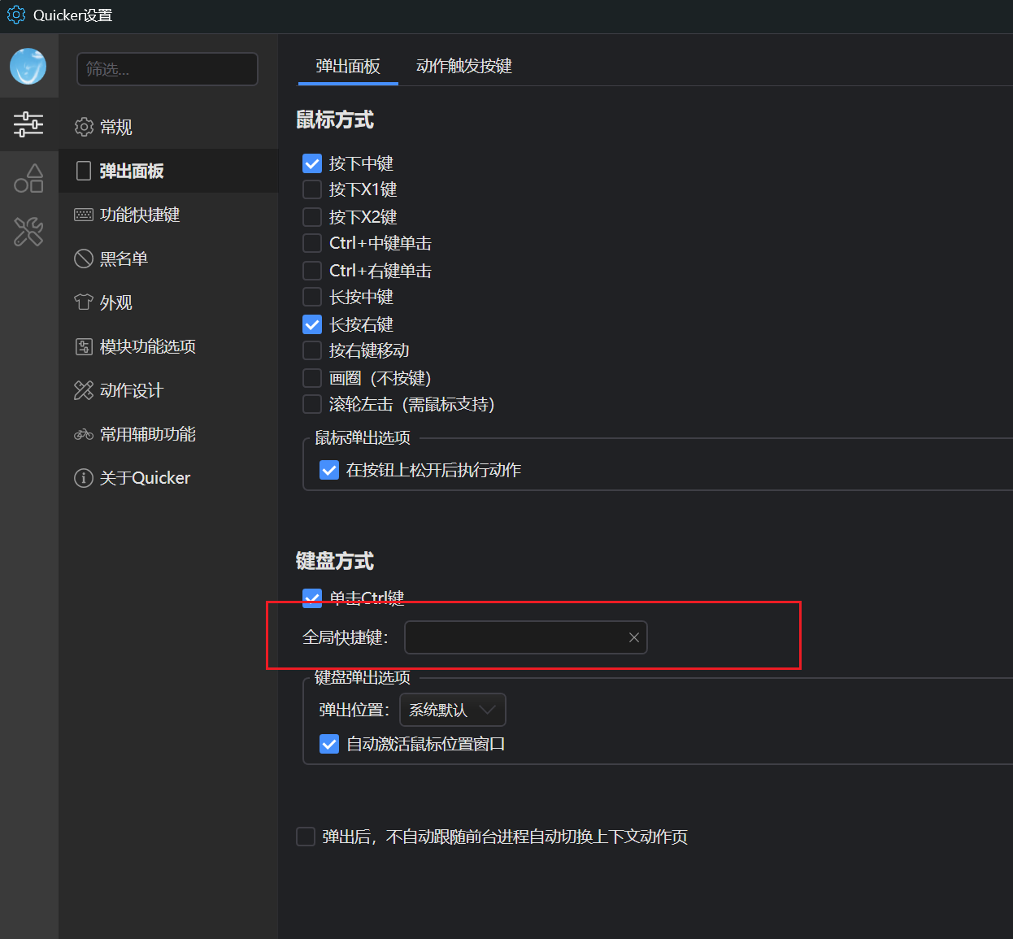
Task: Check Ctrl+中键单击 option
Action: tap(312, 243)
